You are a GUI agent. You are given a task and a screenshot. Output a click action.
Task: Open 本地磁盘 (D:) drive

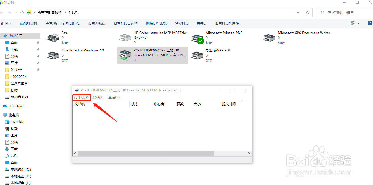[20, 176]
